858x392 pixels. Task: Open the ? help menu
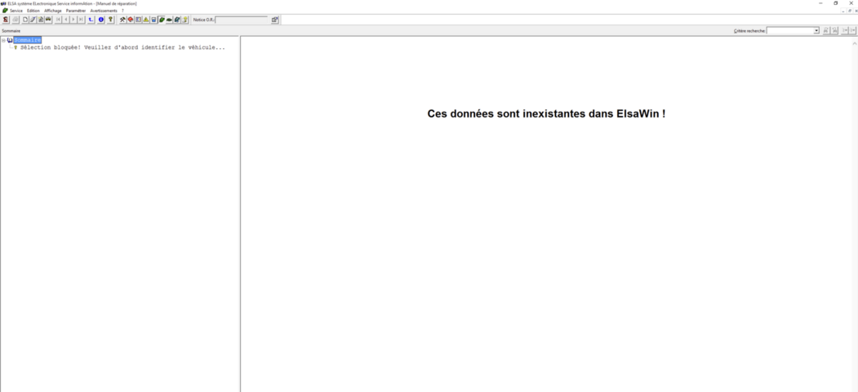click(x=122, y=11)
